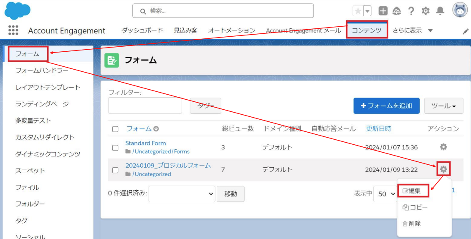This screenshot has height=239, width=471.
Task: Open the タグ filter dropdown
Action: [x=205, y=106]
